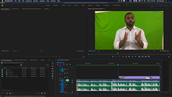The width and height of the screenshot is (172, 97).
Task: Open the Graphics menu
Action: pos(42,1)
